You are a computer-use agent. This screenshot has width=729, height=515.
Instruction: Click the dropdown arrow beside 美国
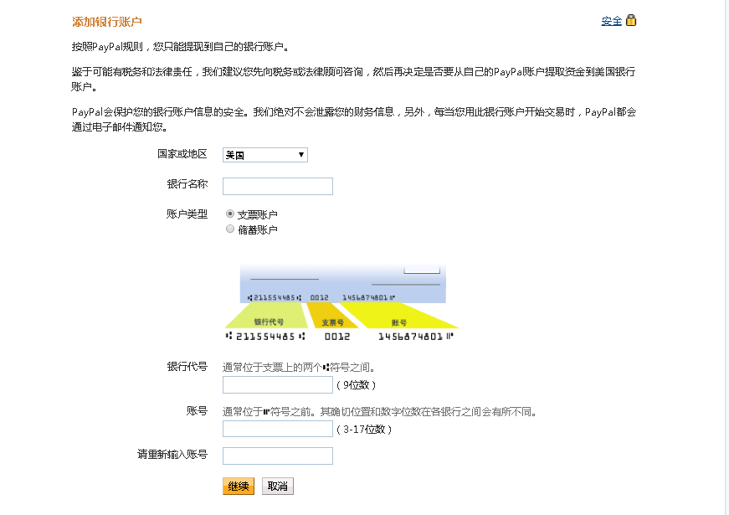pos(300,154)
